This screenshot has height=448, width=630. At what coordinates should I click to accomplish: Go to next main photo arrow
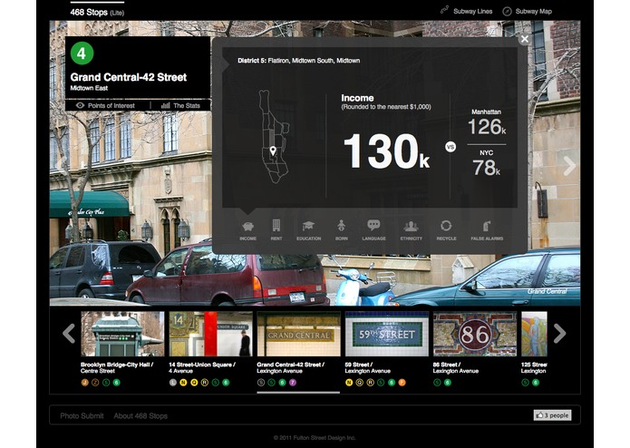(x=569, y=166)
